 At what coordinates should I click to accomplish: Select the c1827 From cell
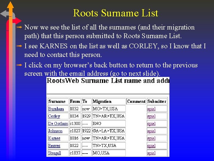[75, 131]
